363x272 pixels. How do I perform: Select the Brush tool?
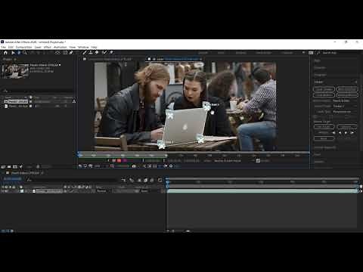85,52
